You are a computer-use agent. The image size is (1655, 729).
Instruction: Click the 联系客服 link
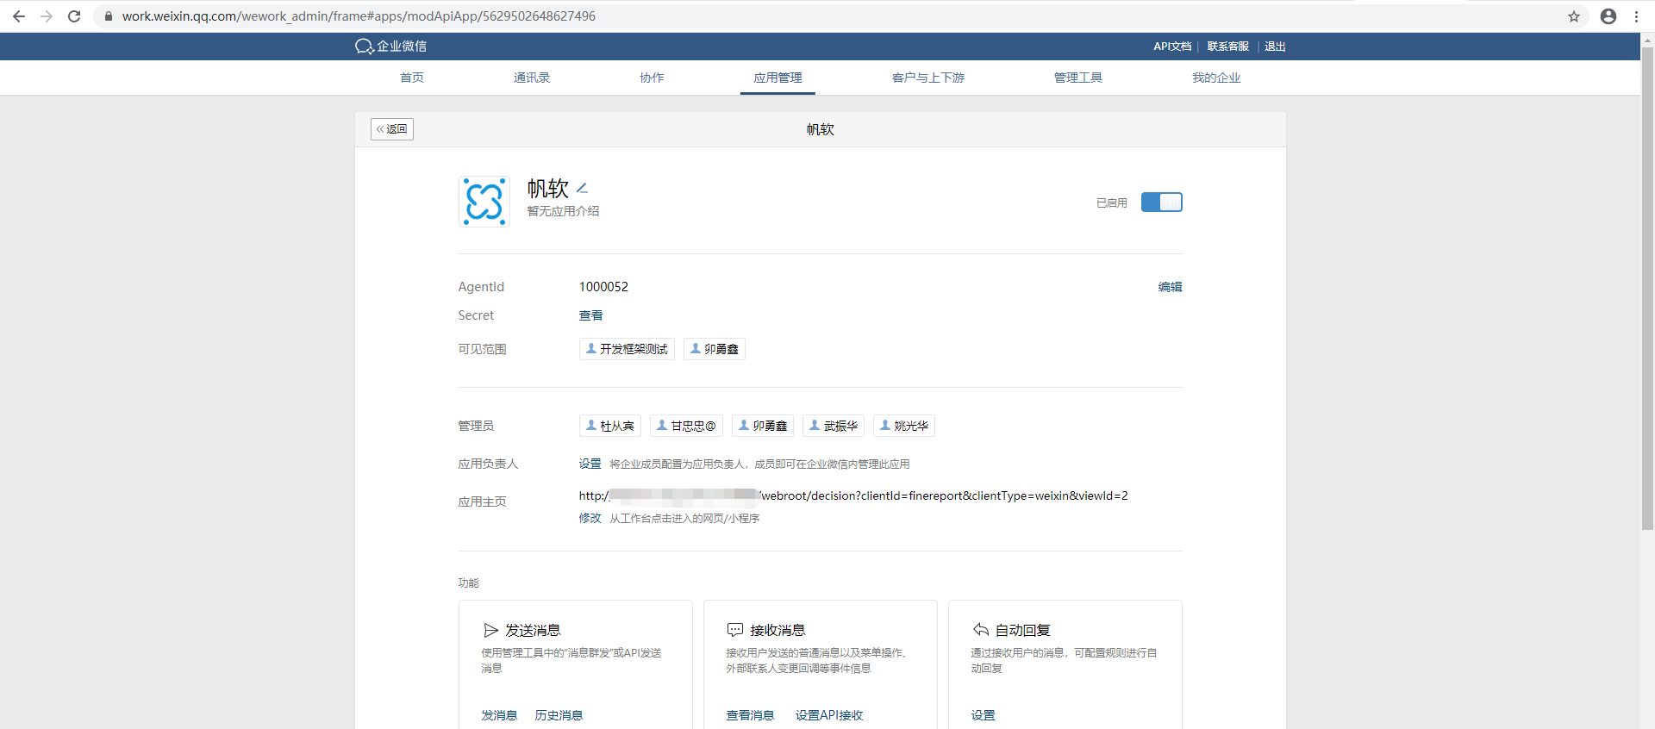point(1228,47)
